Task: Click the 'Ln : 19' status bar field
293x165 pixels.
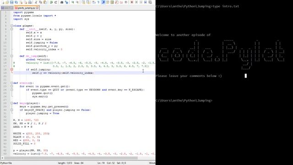Action: [x=101, y=163]
